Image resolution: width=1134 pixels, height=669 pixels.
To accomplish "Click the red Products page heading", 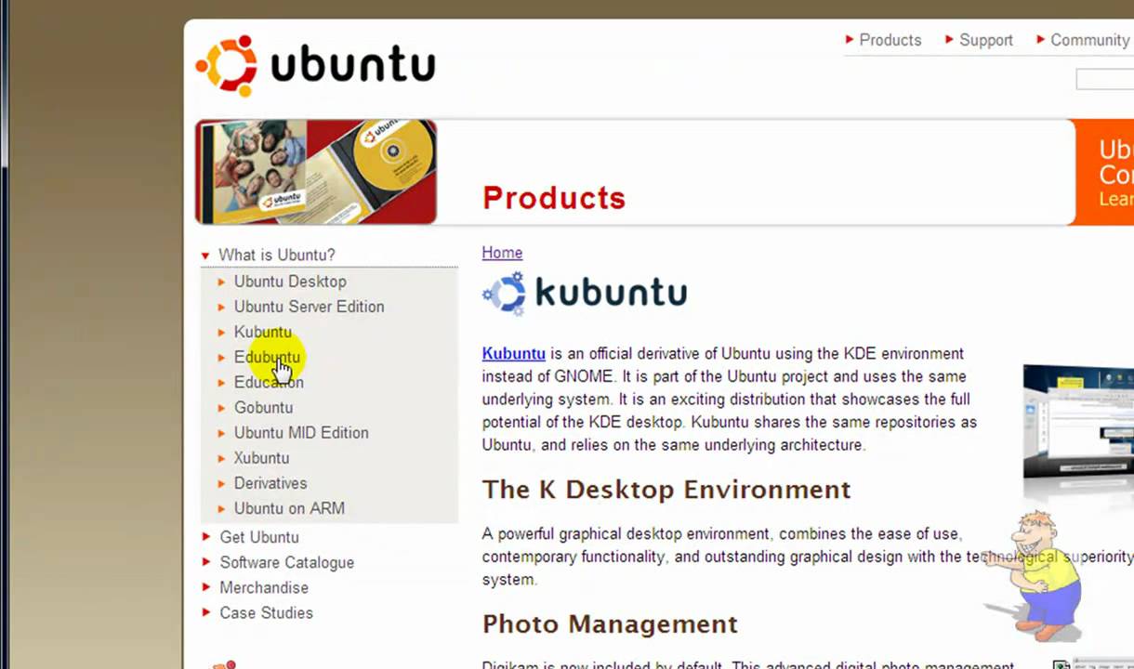I will pos(554,198).
